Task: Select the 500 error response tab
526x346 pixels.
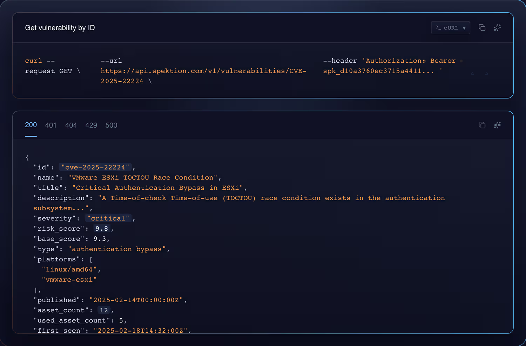Action: (x=111, y=125)
